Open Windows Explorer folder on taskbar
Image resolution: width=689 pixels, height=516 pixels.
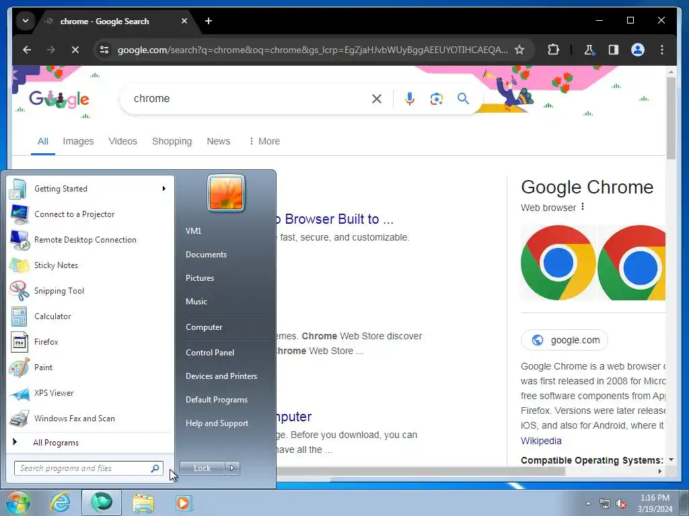pos(143,503)
